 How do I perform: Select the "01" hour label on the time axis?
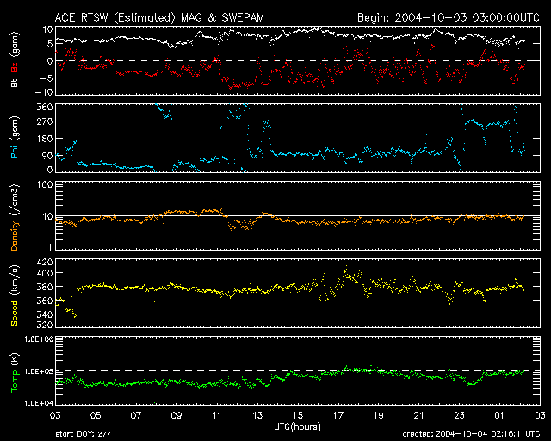[x=499, y=415]
